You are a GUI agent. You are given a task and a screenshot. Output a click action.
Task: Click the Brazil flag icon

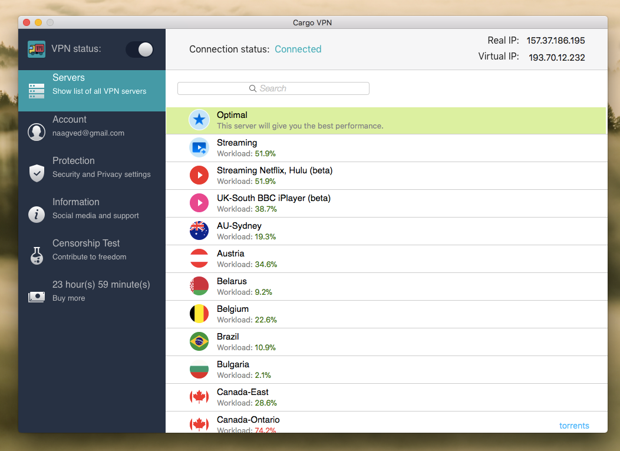point(199,341)
